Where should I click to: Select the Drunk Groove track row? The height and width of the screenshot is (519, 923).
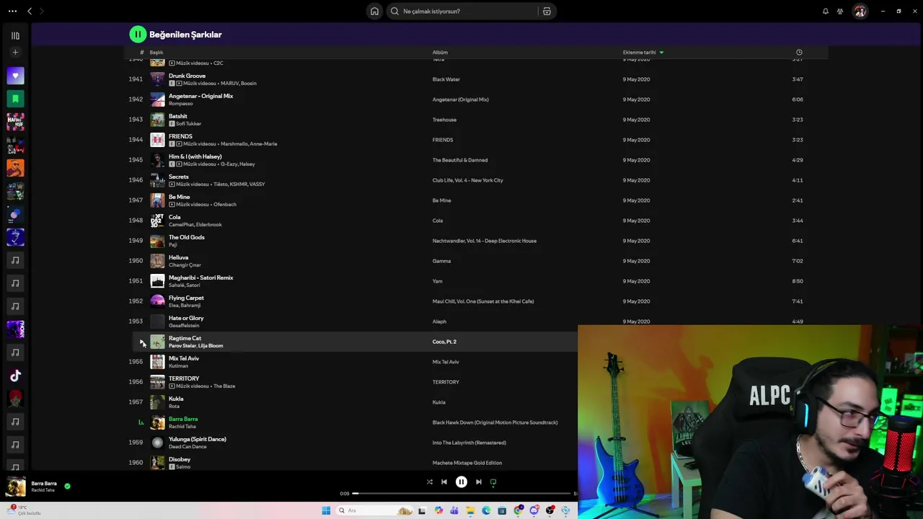(x=476, y=79)
